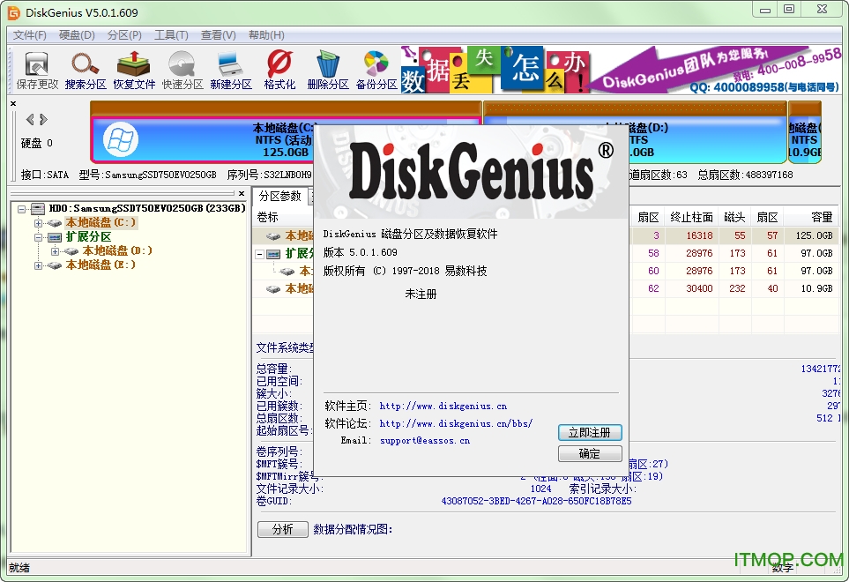Image resolution: width=849 pixels, height=582 pixels.
Task: Click the 125.0GB capacity cell
Action: point(814,236)
